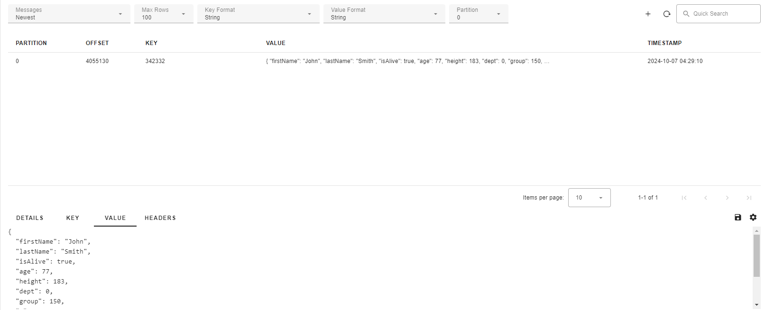Expand the Max Rows dropdown
This screenshot has height=310, width=765.
pyautogui.click(x=164, y=14)
